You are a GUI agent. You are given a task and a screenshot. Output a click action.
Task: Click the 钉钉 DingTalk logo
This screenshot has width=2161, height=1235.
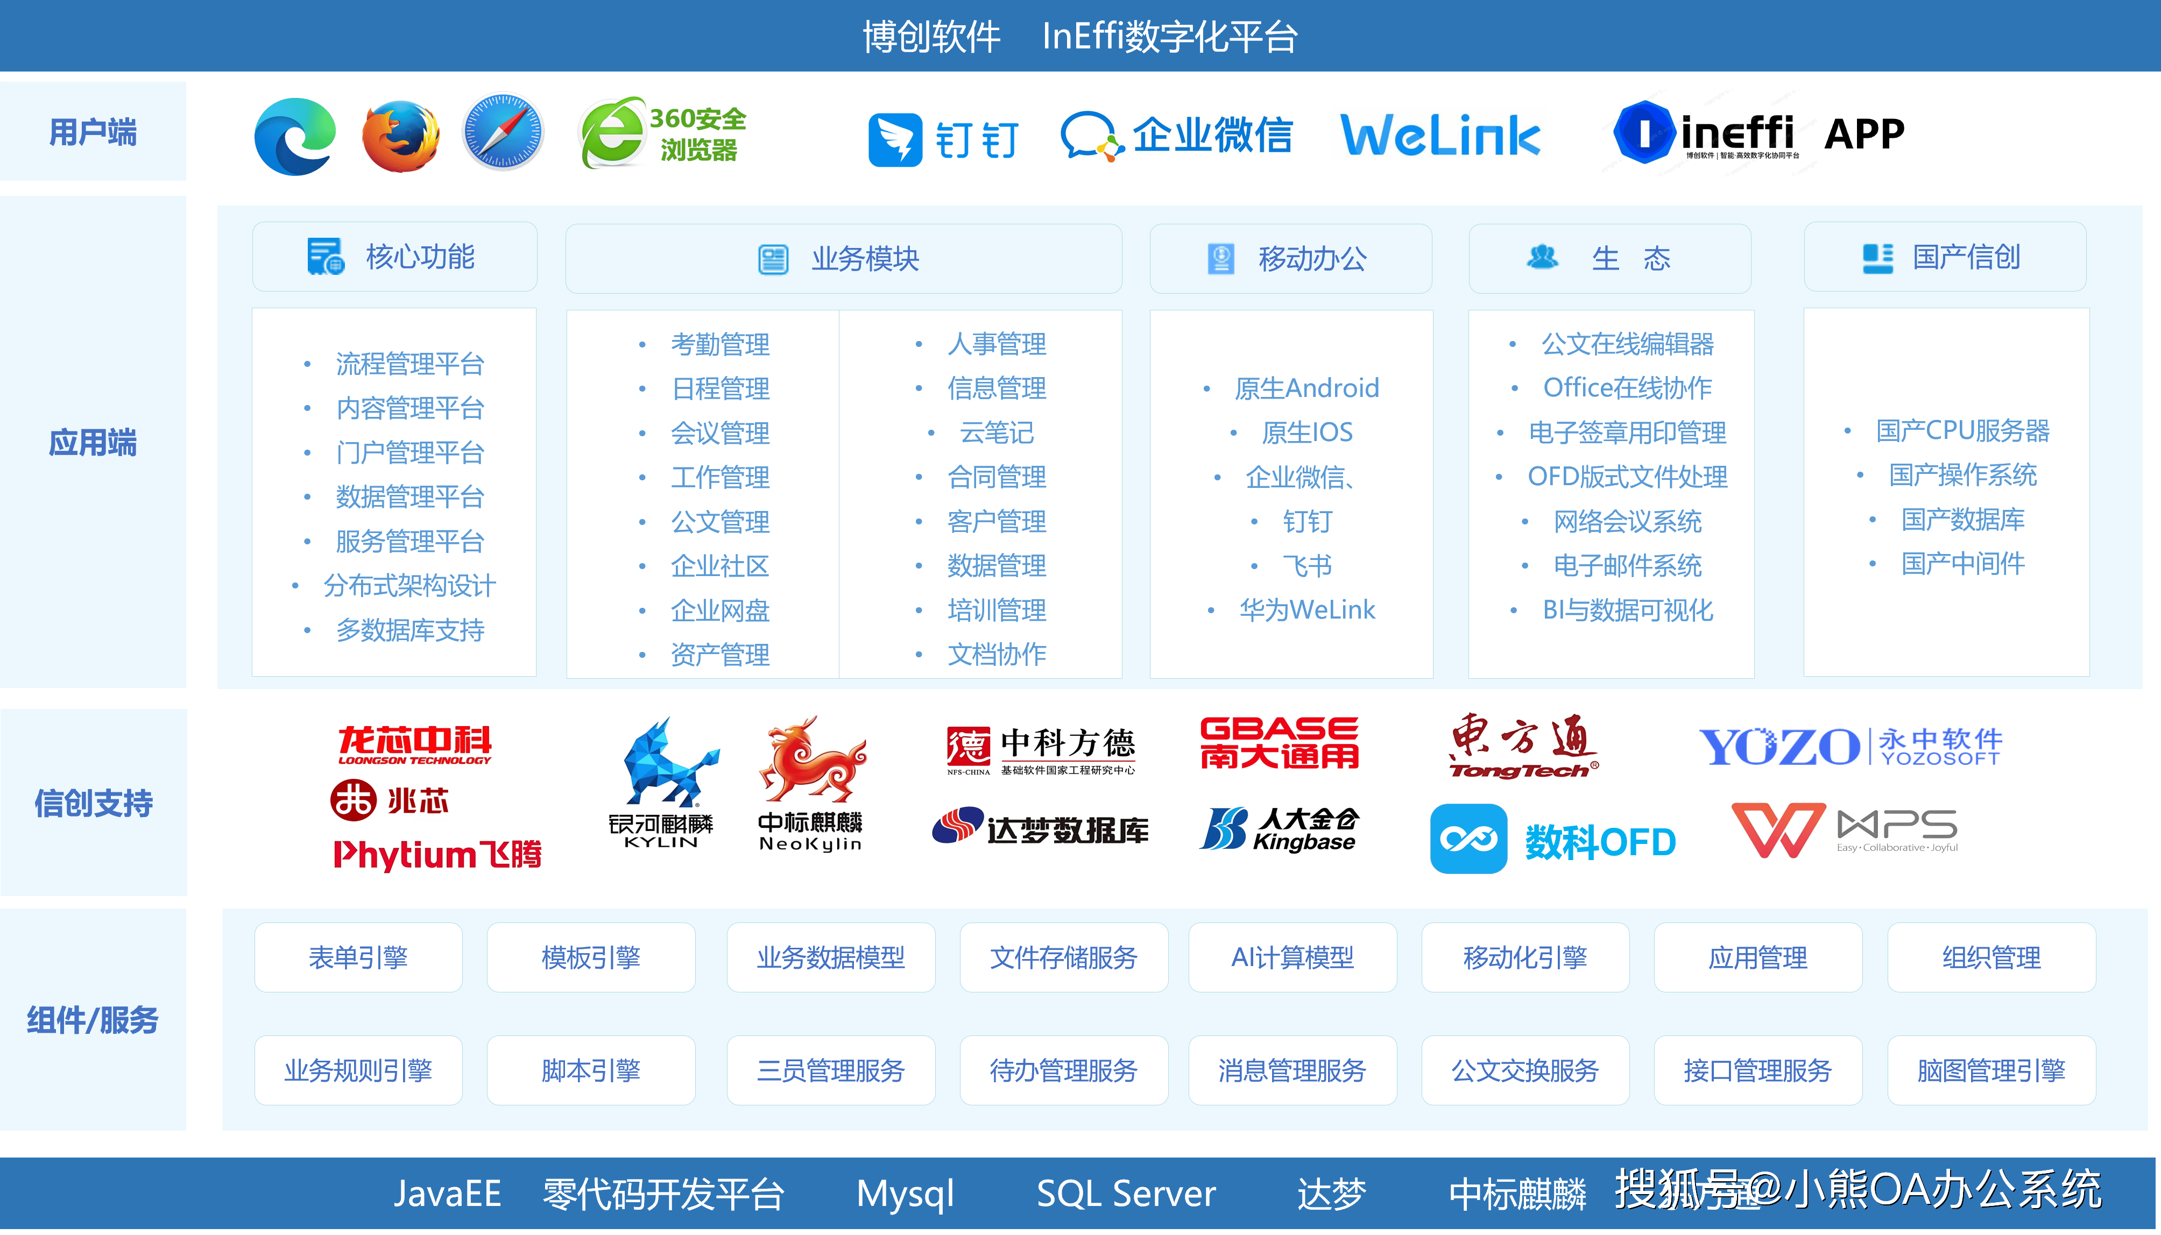click(943, 139)
